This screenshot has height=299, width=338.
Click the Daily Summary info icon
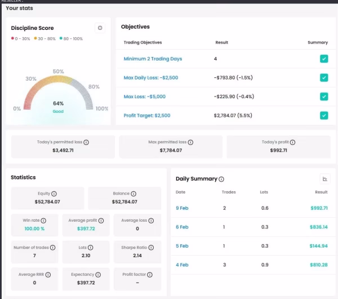[x=221, y=179]
